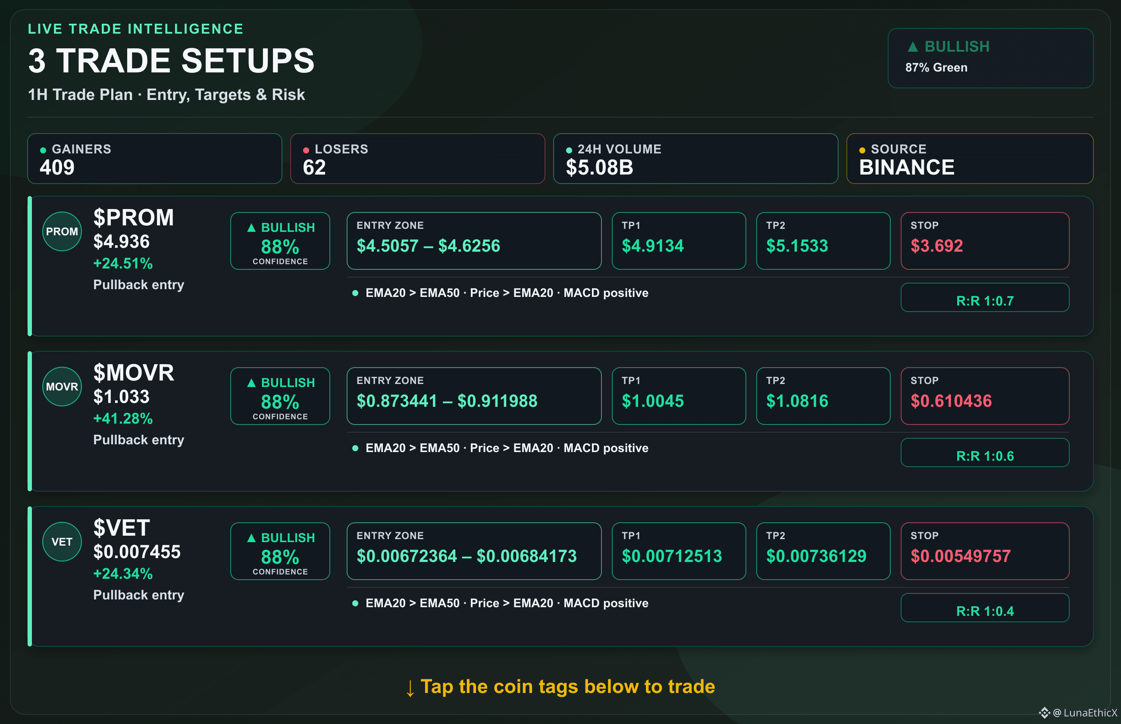
Task: Click MOVR stop value $0.610436
Action: tap(951, 401)
